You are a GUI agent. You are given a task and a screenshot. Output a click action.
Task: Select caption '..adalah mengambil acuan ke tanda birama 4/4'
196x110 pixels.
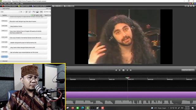tap(28, 42)
